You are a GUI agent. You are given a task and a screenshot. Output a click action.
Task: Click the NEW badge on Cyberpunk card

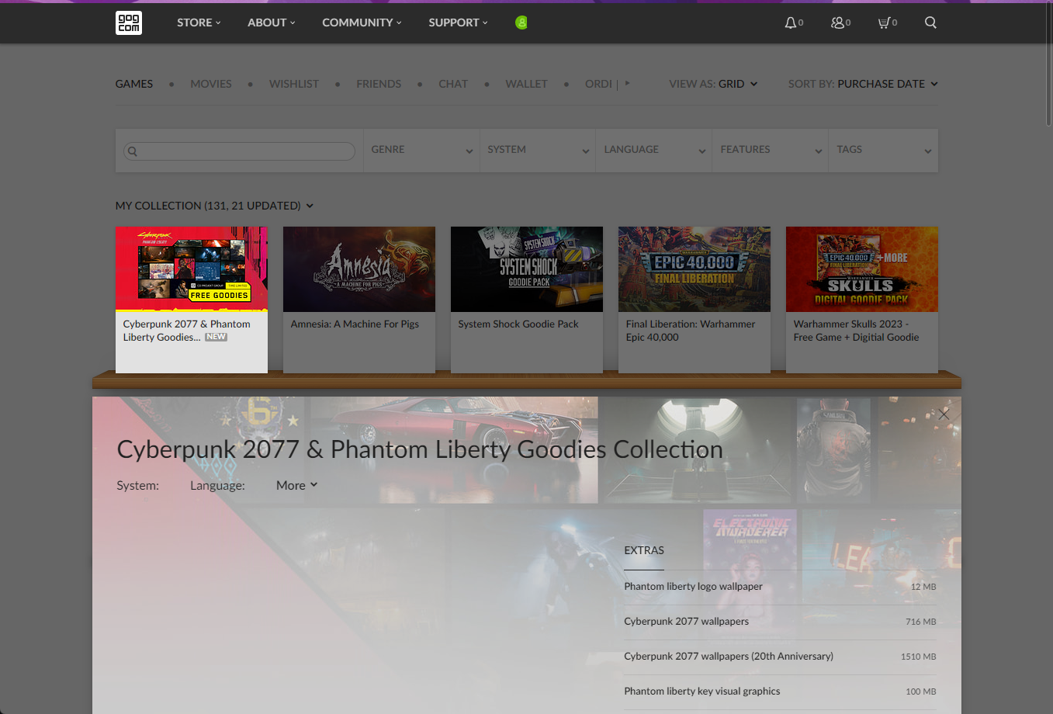click(216, 337)
